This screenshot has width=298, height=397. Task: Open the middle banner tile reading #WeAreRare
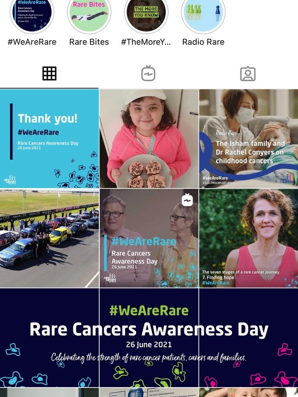pos(149,337)
